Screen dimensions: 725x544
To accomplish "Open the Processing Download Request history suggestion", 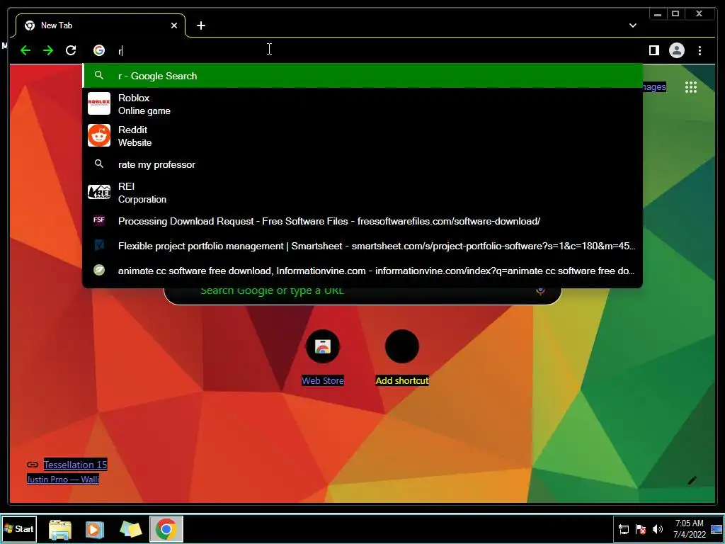I will [362, 221].
